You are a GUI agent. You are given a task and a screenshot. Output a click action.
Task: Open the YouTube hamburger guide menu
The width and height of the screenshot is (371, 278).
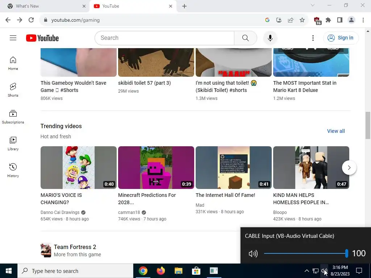point(13,38)
